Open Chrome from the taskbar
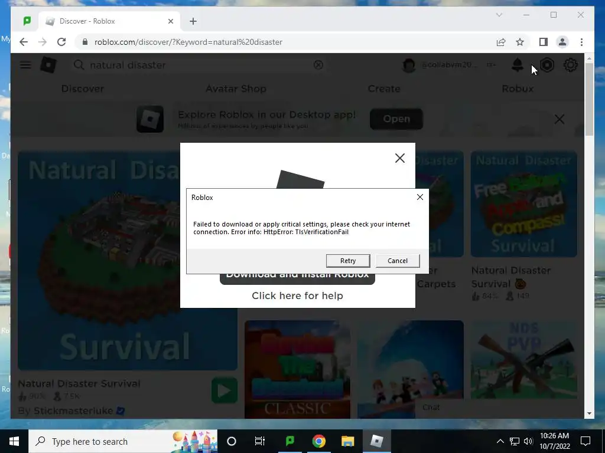Image resolution: width=605 pixels, height=453 pixels. [318, 441]
